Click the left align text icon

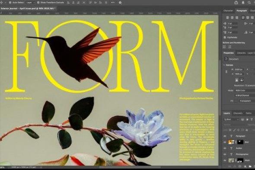click(x=227, y=17)
